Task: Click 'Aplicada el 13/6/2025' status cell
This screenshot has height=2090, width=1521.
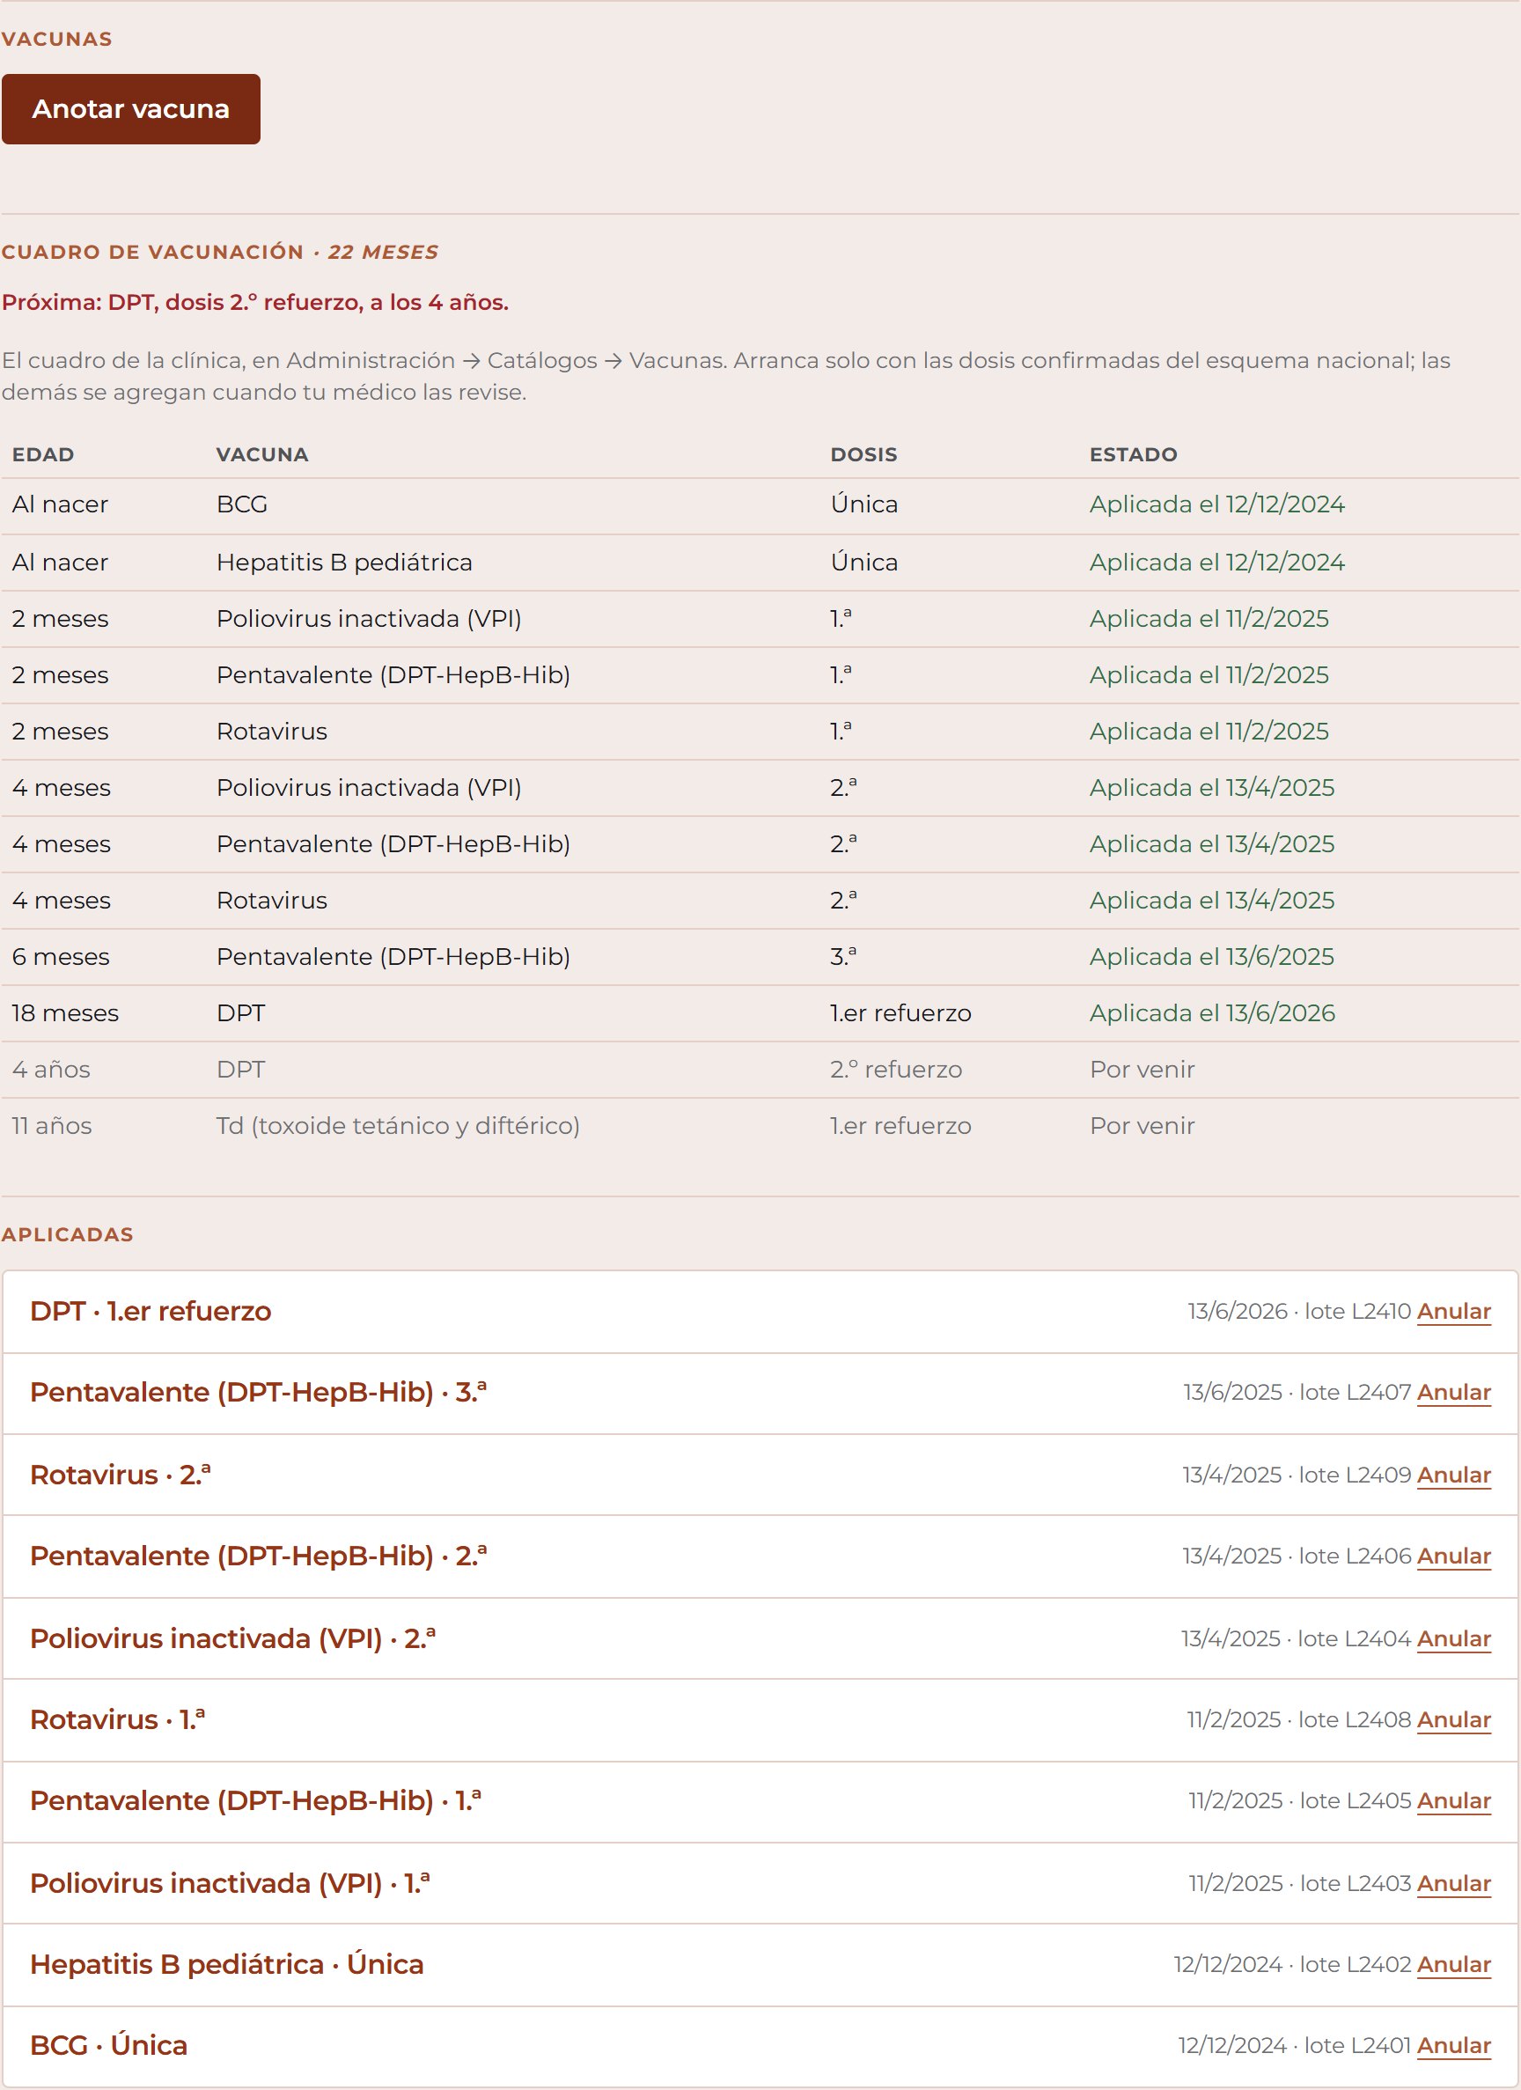Action: tap(1212, 957)
